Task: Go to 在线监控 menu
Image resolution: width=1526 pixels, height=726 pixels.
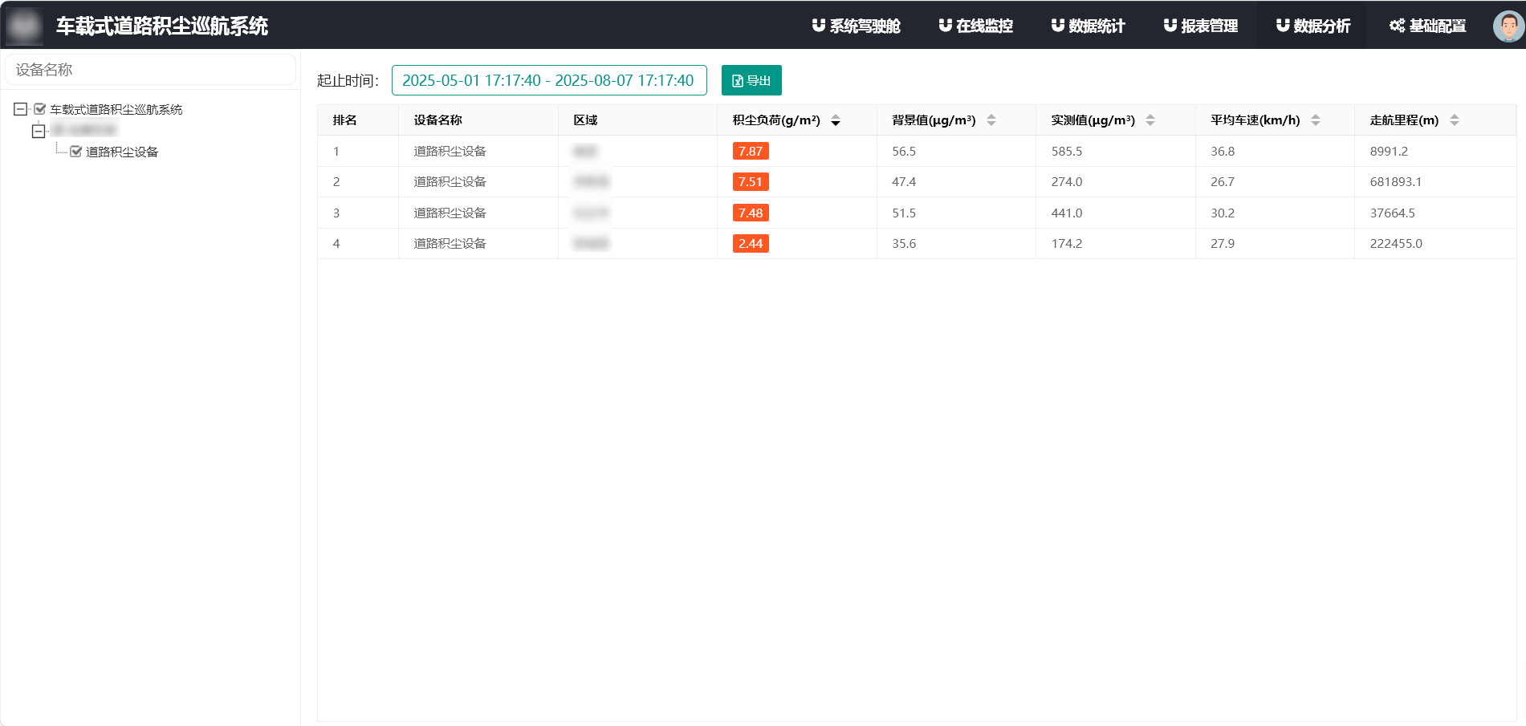Action: tap(976, 26)
